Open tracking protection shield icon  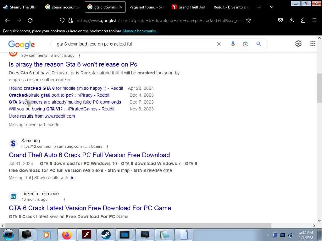62,20
